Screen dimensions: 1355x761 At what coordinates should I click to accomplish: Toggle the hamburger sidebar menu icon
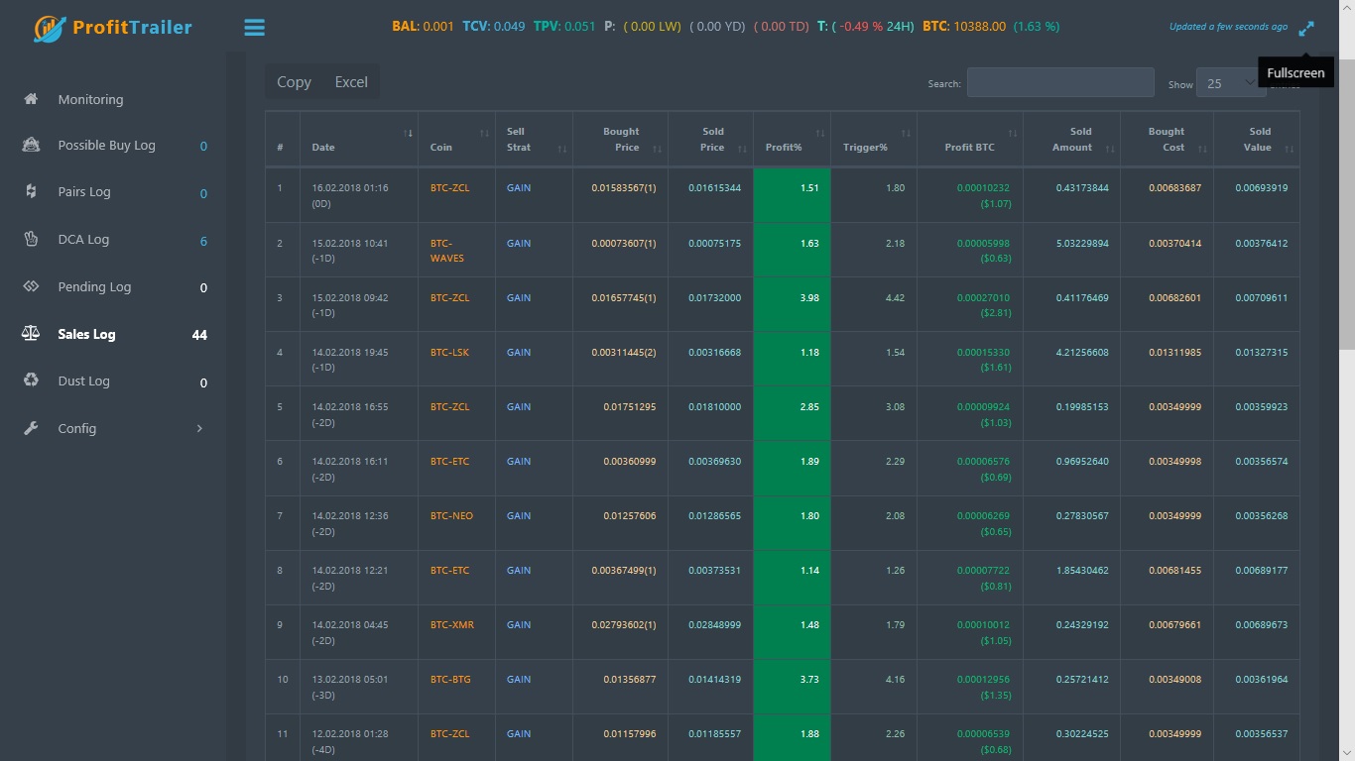click(x=255, y=28)
